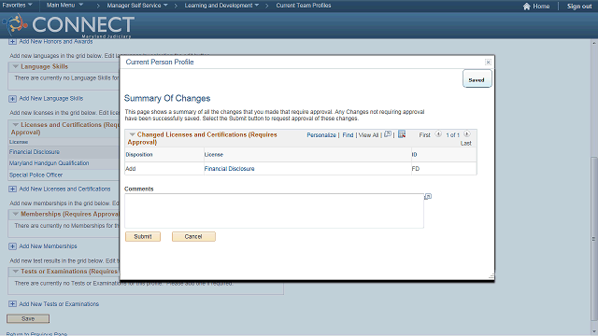Click the Save button on background page
This screenshot has height=336, width=598.
click(28, 318)
